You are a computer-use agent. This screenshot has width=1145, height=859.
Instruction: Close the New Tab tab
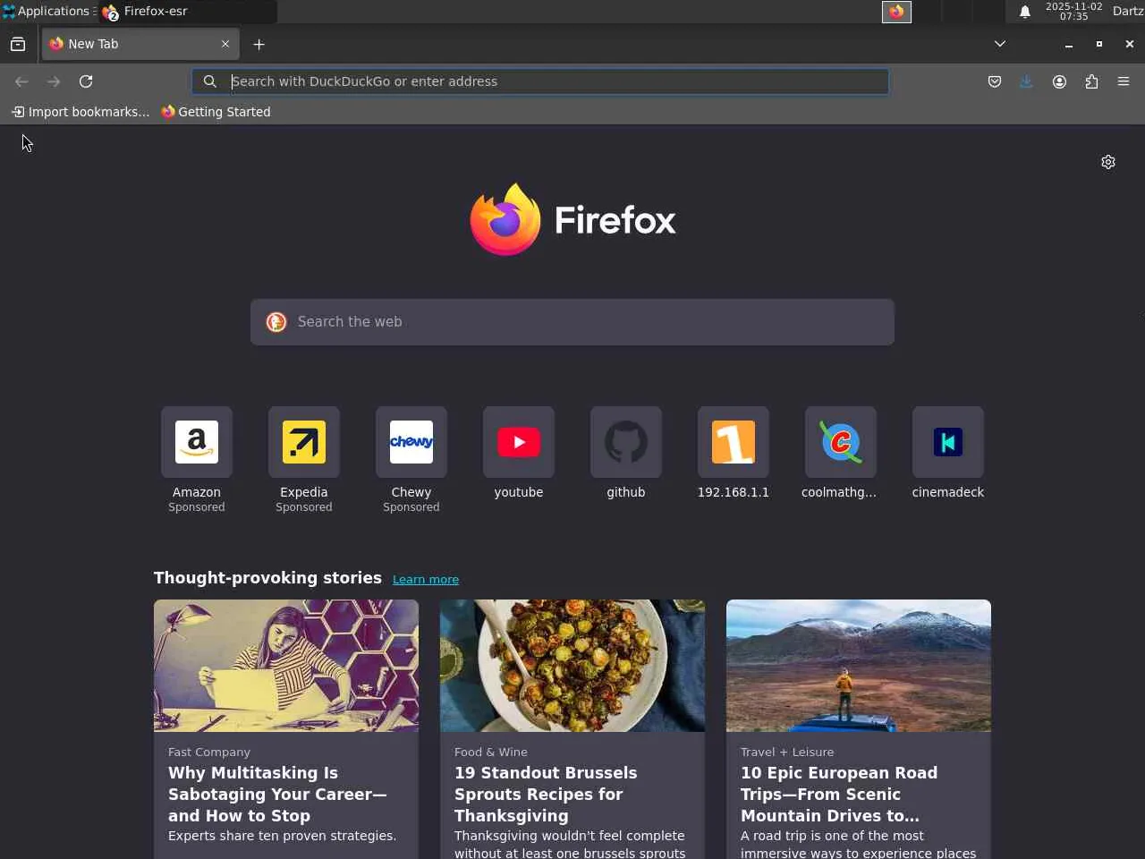point(225,44)
